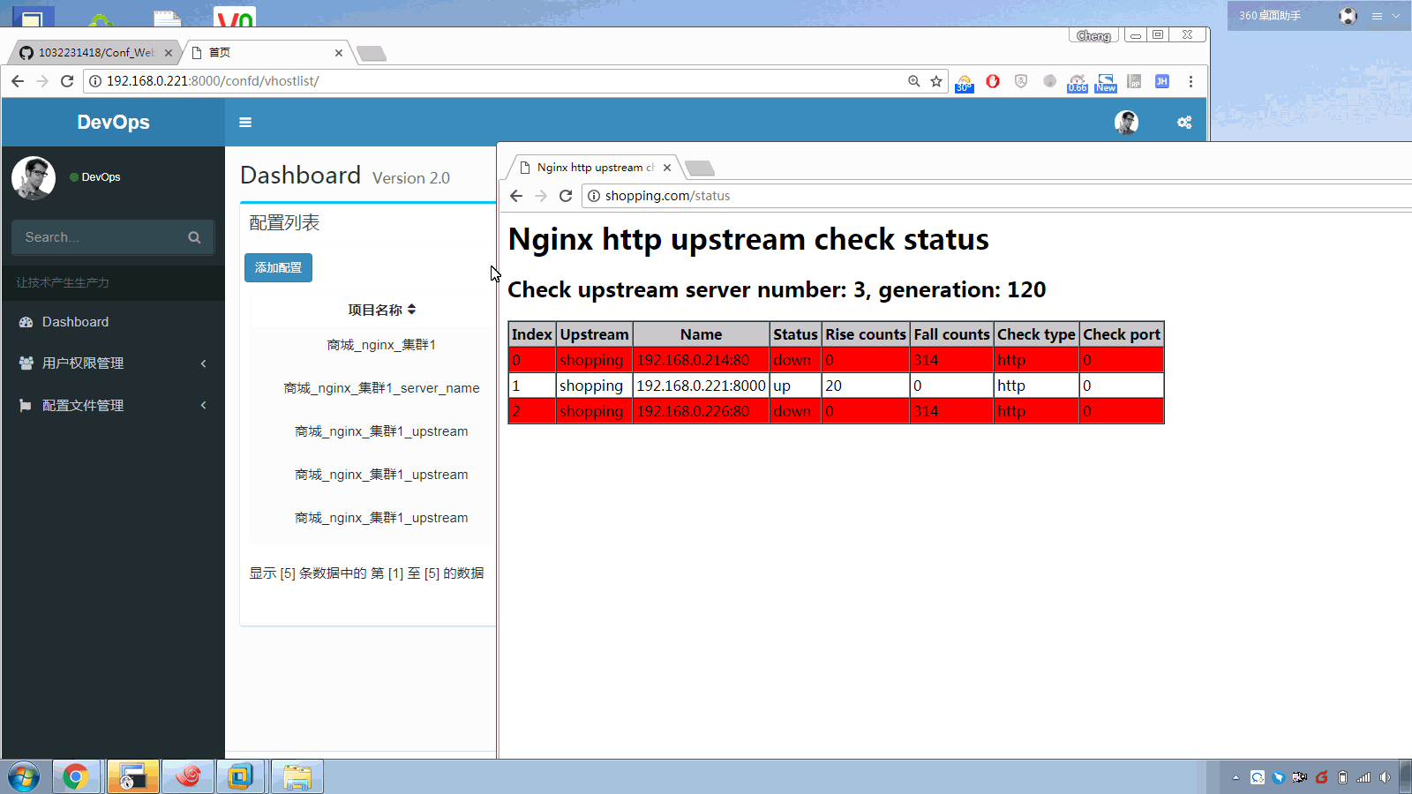1412x794 pixels.
Task: Click the DevOps logo link
Action: pyautogui.click(x=113, y=123)
